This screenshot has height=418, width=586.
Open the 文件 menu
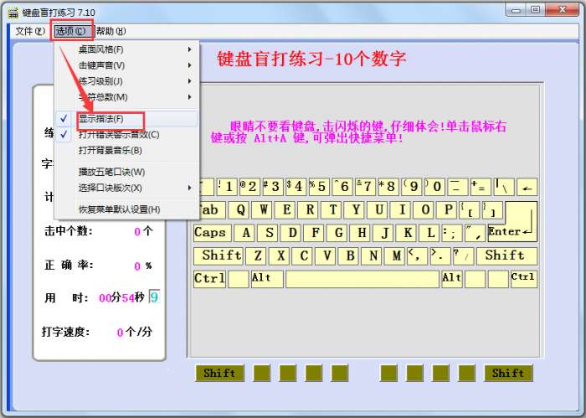click(x=29, y=31)
